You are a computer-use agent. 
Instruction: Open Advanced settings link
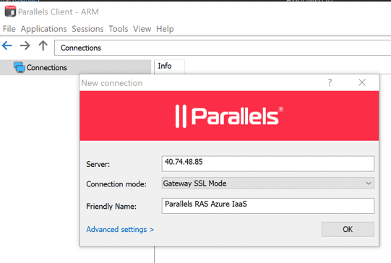120,229
